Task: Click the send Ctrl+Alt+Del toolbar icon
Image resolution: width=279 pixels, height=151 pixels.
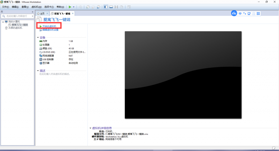Action: pyautogui.click(x=80, y=7)
